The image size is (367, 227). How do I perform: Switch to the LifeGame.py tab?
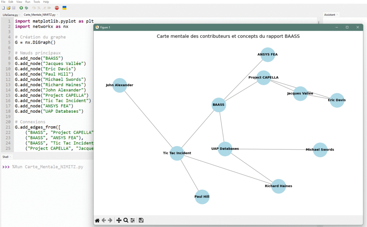click(x=10, y=15)
